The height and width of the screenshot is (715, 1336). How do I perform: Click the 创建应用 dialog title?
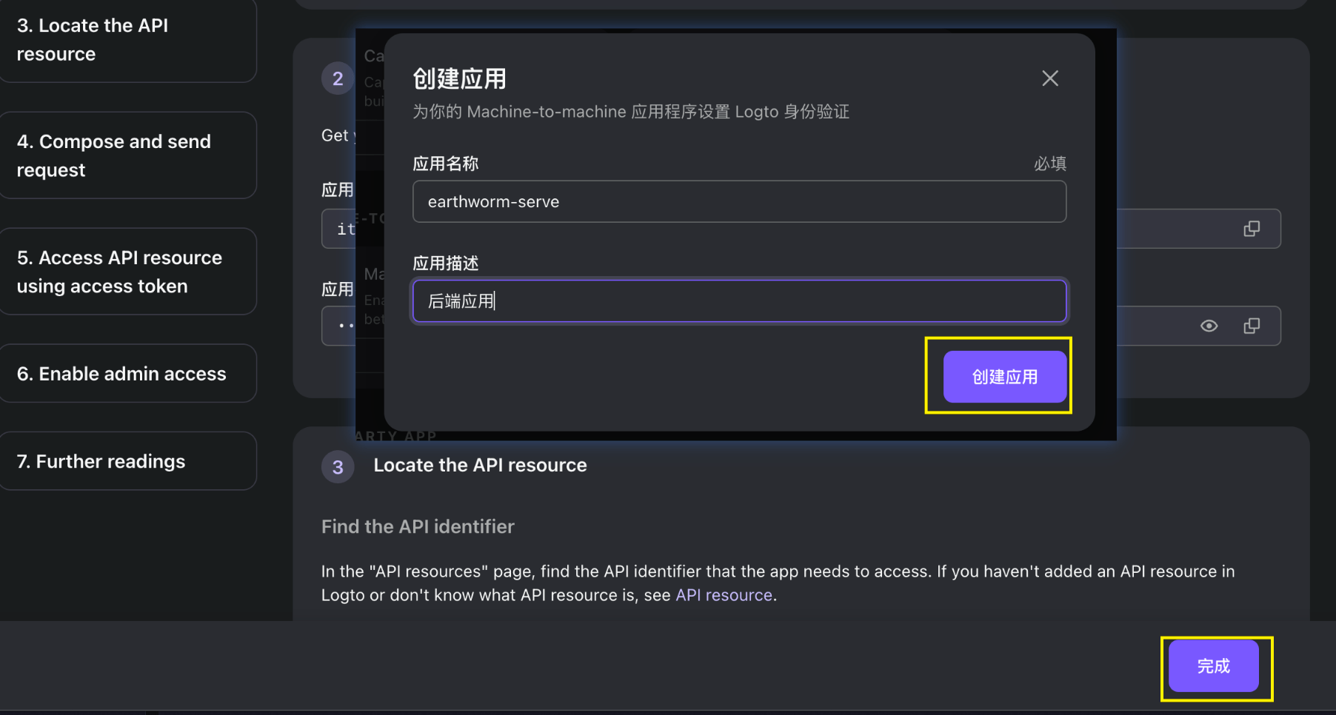459,78
